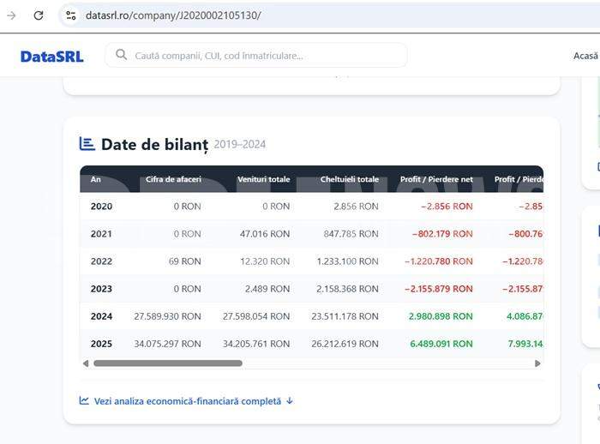Click the horizontal table scrollbar thumb

[x=168, y=363]
